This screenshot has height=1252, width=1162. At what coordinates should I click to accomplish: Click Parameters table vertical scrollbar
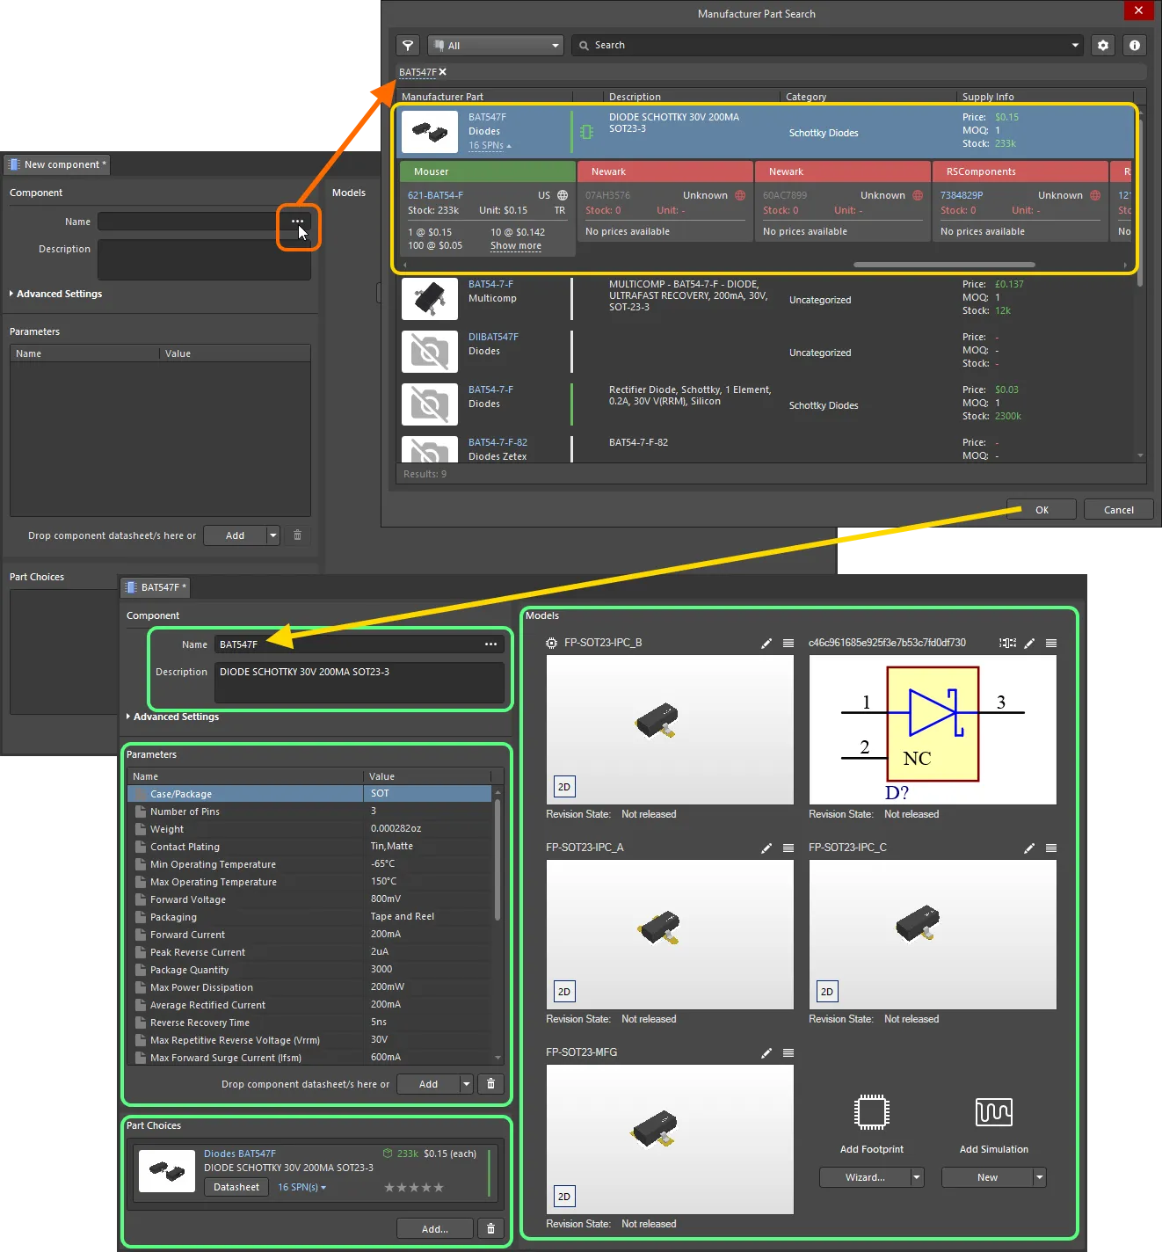point(497,859)
